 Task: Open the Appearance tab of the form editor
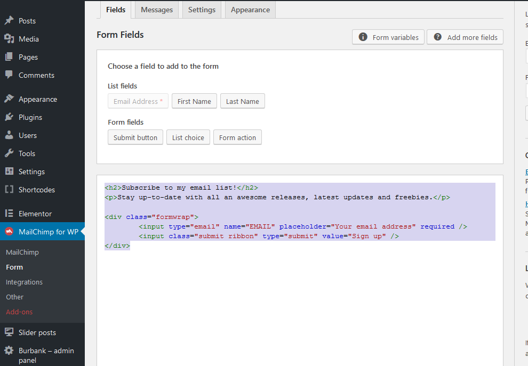point(250,10)
